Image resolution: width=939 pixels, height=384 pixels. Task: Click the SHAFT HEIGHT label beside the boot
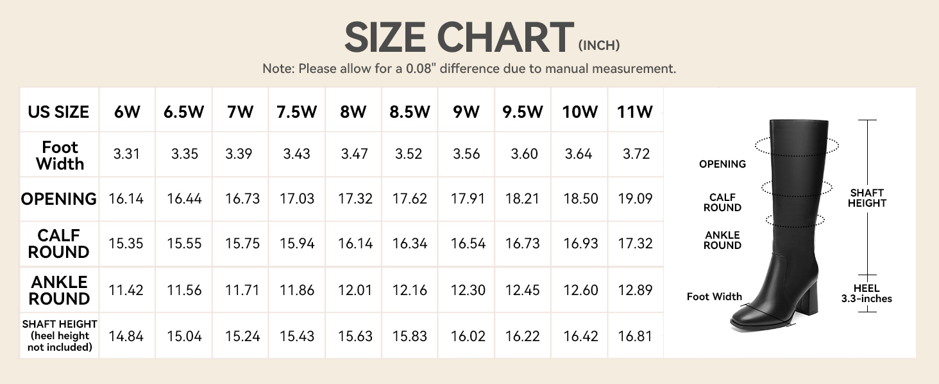click(867, 198)
